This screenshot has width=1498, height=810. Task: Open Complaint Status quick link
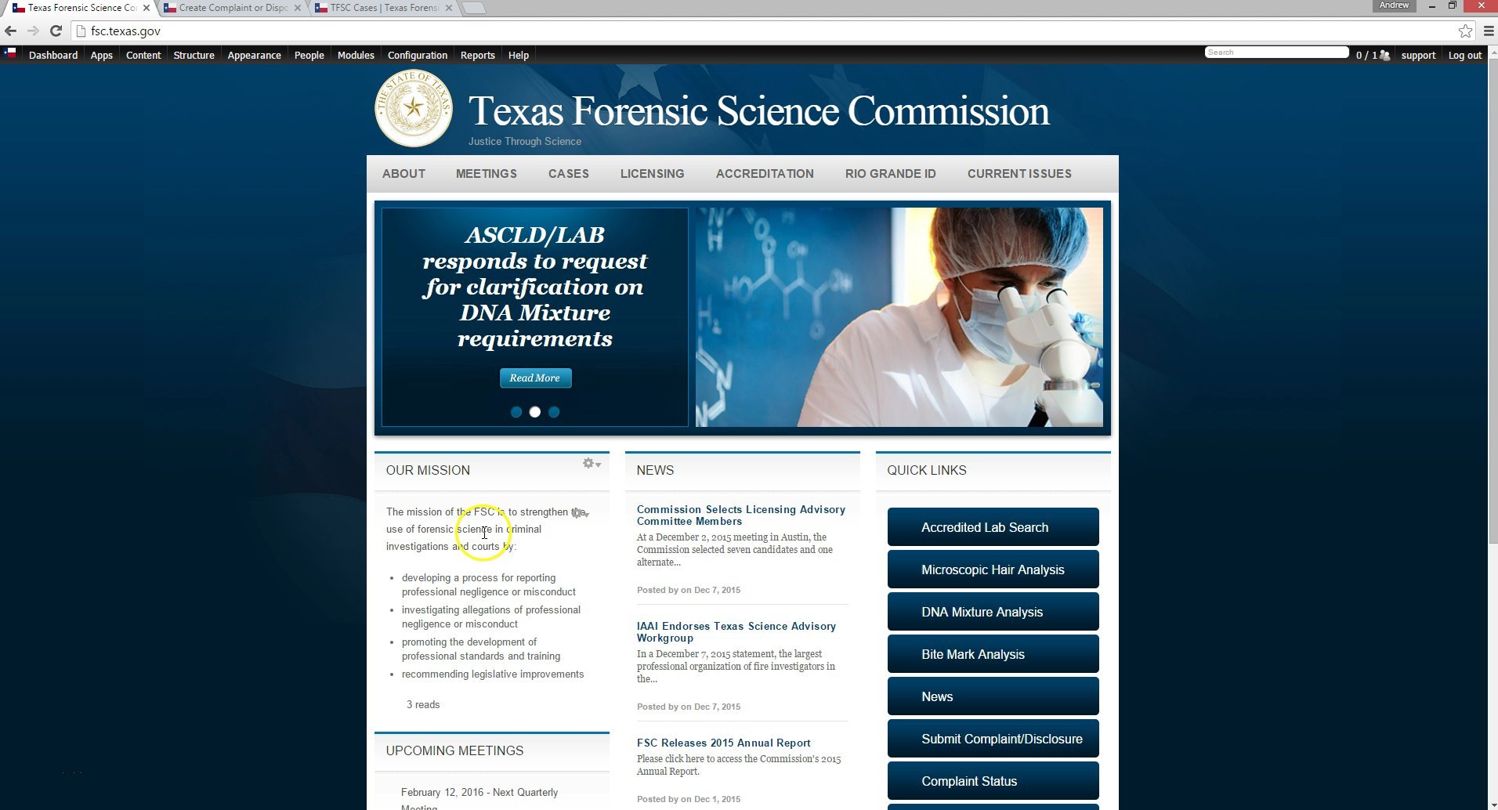click(993, 781)
